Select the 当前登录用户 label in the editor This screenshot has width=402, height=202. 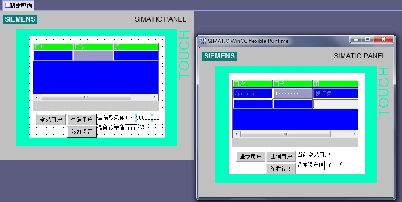click(x=114, y=118)
